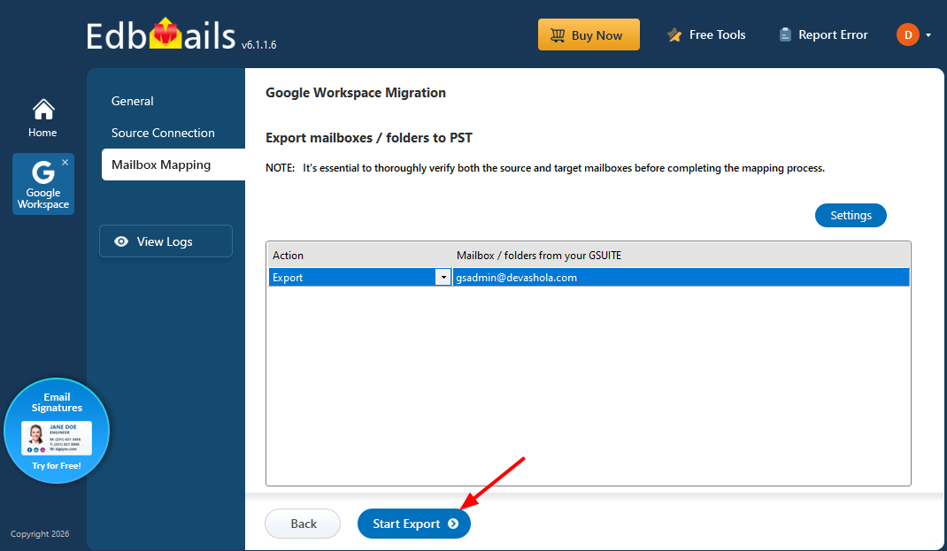Expand the Export action dropdown
Viewport: 947px width, 551px height.
point(443,278)
